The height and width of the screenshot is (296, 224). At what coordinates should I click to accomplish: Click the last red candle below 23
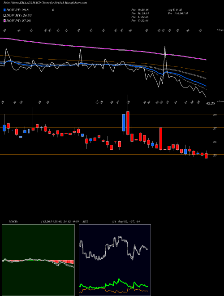(x=206, y=156)
